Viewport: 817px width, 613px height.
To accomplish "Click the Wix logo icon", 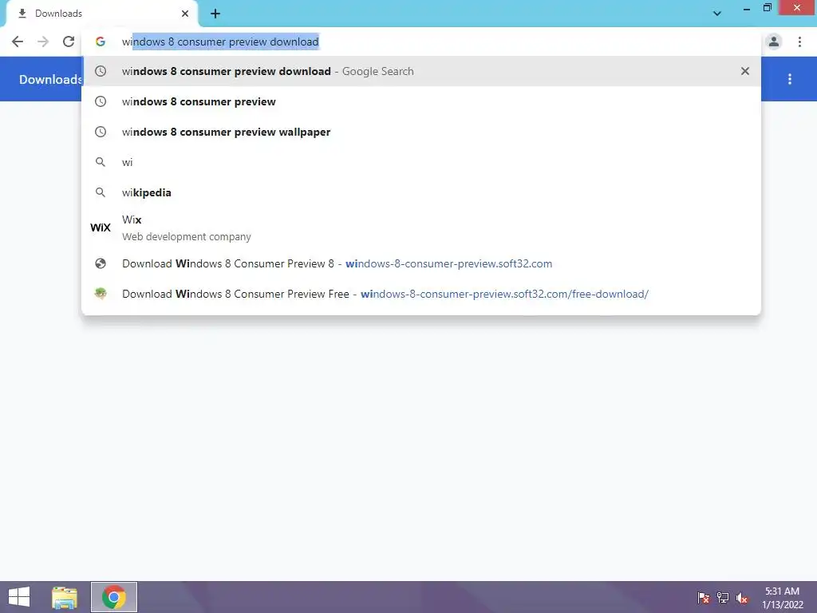I will [101, 227].
